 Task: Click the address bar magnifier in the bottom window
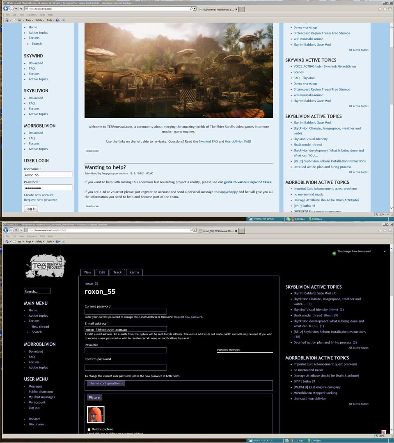point(191,230)
